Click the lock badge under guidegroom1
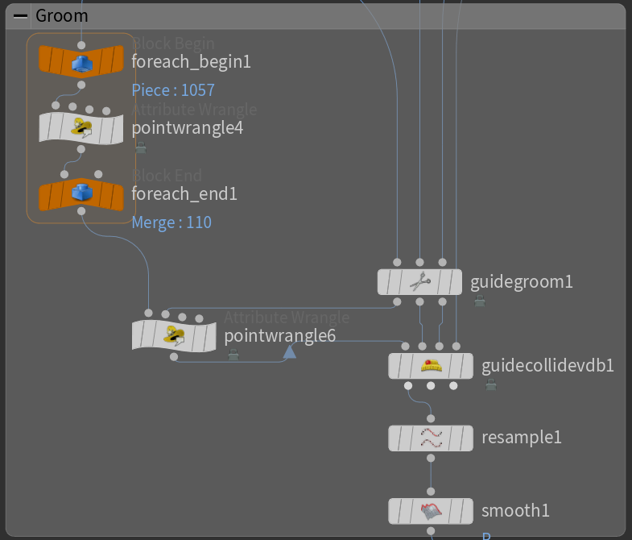This screenshot has height=540, width=632. tap(480, 301)
